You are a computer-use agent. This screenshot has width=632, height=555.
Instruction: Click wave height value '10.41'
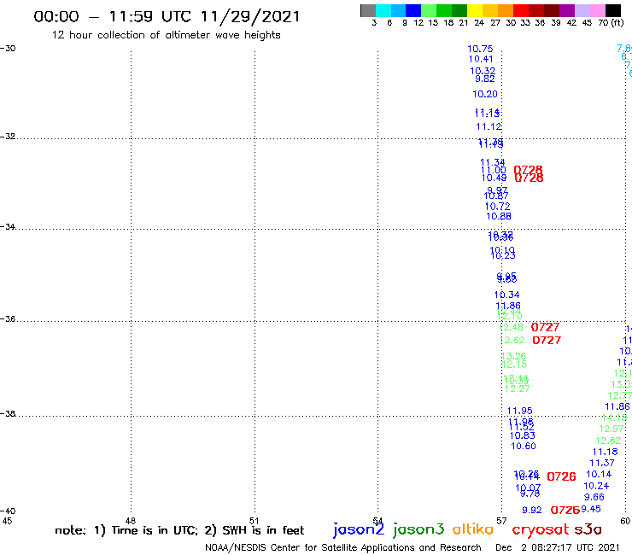(481, 59)
